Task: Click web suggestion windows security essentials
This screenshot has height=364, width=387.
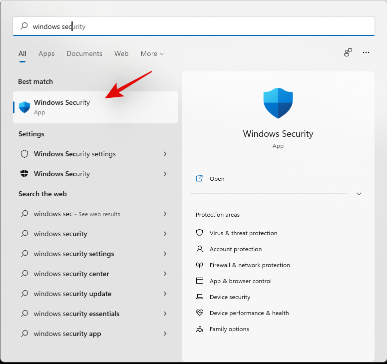Action: 76,314
